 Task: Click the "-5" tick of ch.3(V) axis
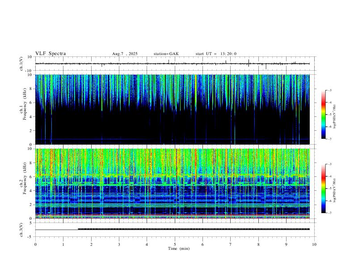click(x=30, y=237)
